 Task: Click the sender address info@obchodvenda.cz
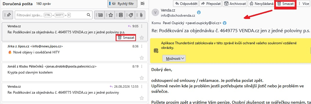click(178, 15)
